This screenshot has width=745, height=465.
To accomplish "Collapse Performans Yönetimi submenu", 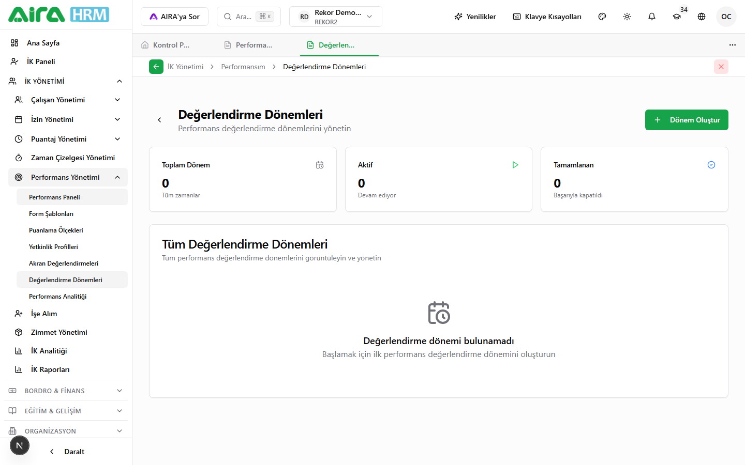I will point(68,177).
